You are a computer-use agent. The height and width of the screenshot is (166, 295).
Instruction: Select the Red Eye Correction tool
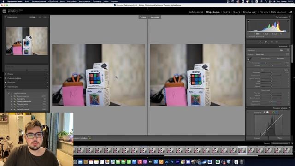(271, 42)
